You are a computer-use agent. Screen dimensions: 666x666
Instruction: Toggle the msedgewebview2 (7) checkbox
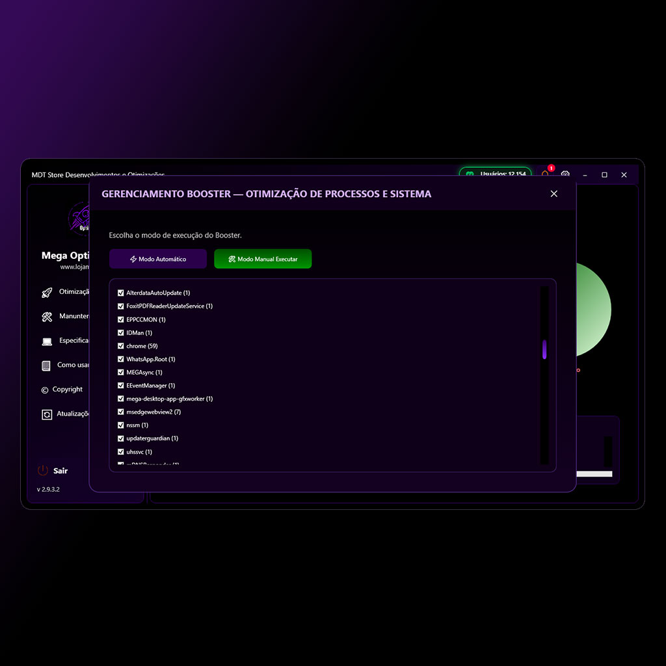point(120,412)
